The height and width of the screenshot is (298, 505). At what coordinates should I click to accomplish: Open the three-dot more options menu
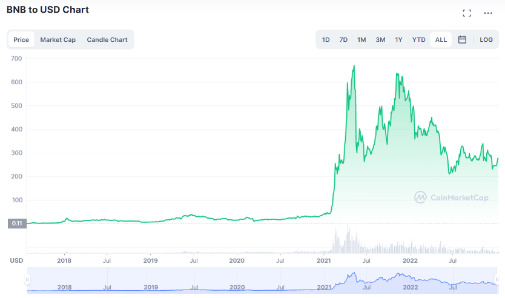tap(488, 13)
